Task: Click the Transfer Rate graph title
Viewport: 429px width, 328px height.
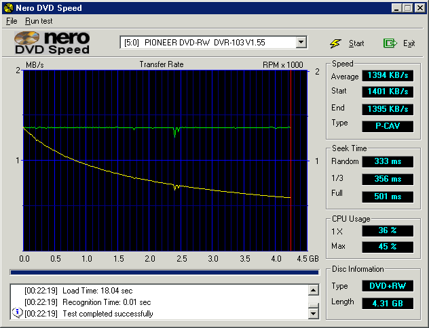Action: click(162, 64)
